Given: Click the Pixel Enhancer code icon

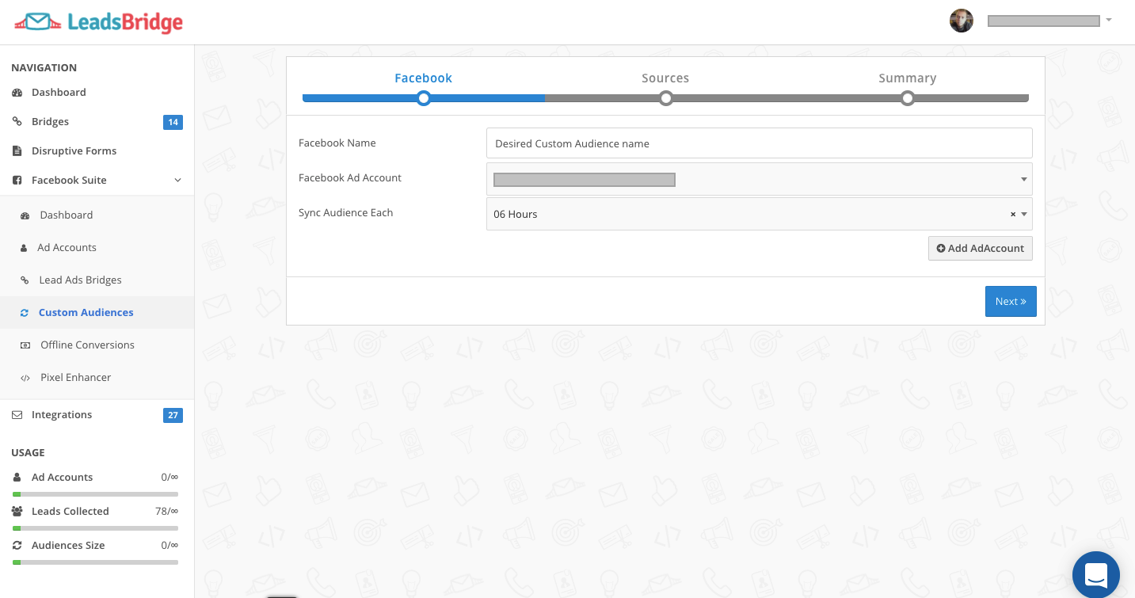Looking at the screenshot, I should click(x=25, y=378).
